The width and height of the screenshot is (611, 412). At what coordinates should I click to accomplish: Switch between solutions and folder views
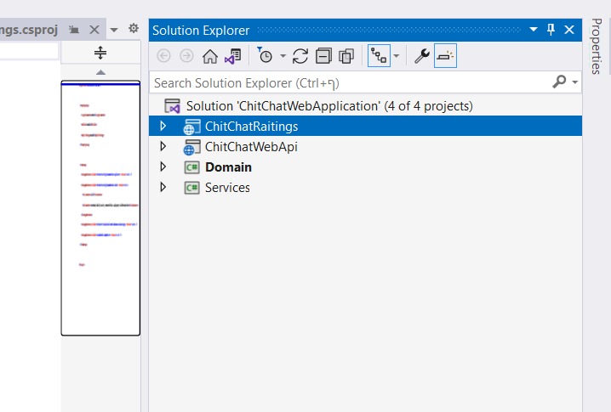[x=233, y=56]
